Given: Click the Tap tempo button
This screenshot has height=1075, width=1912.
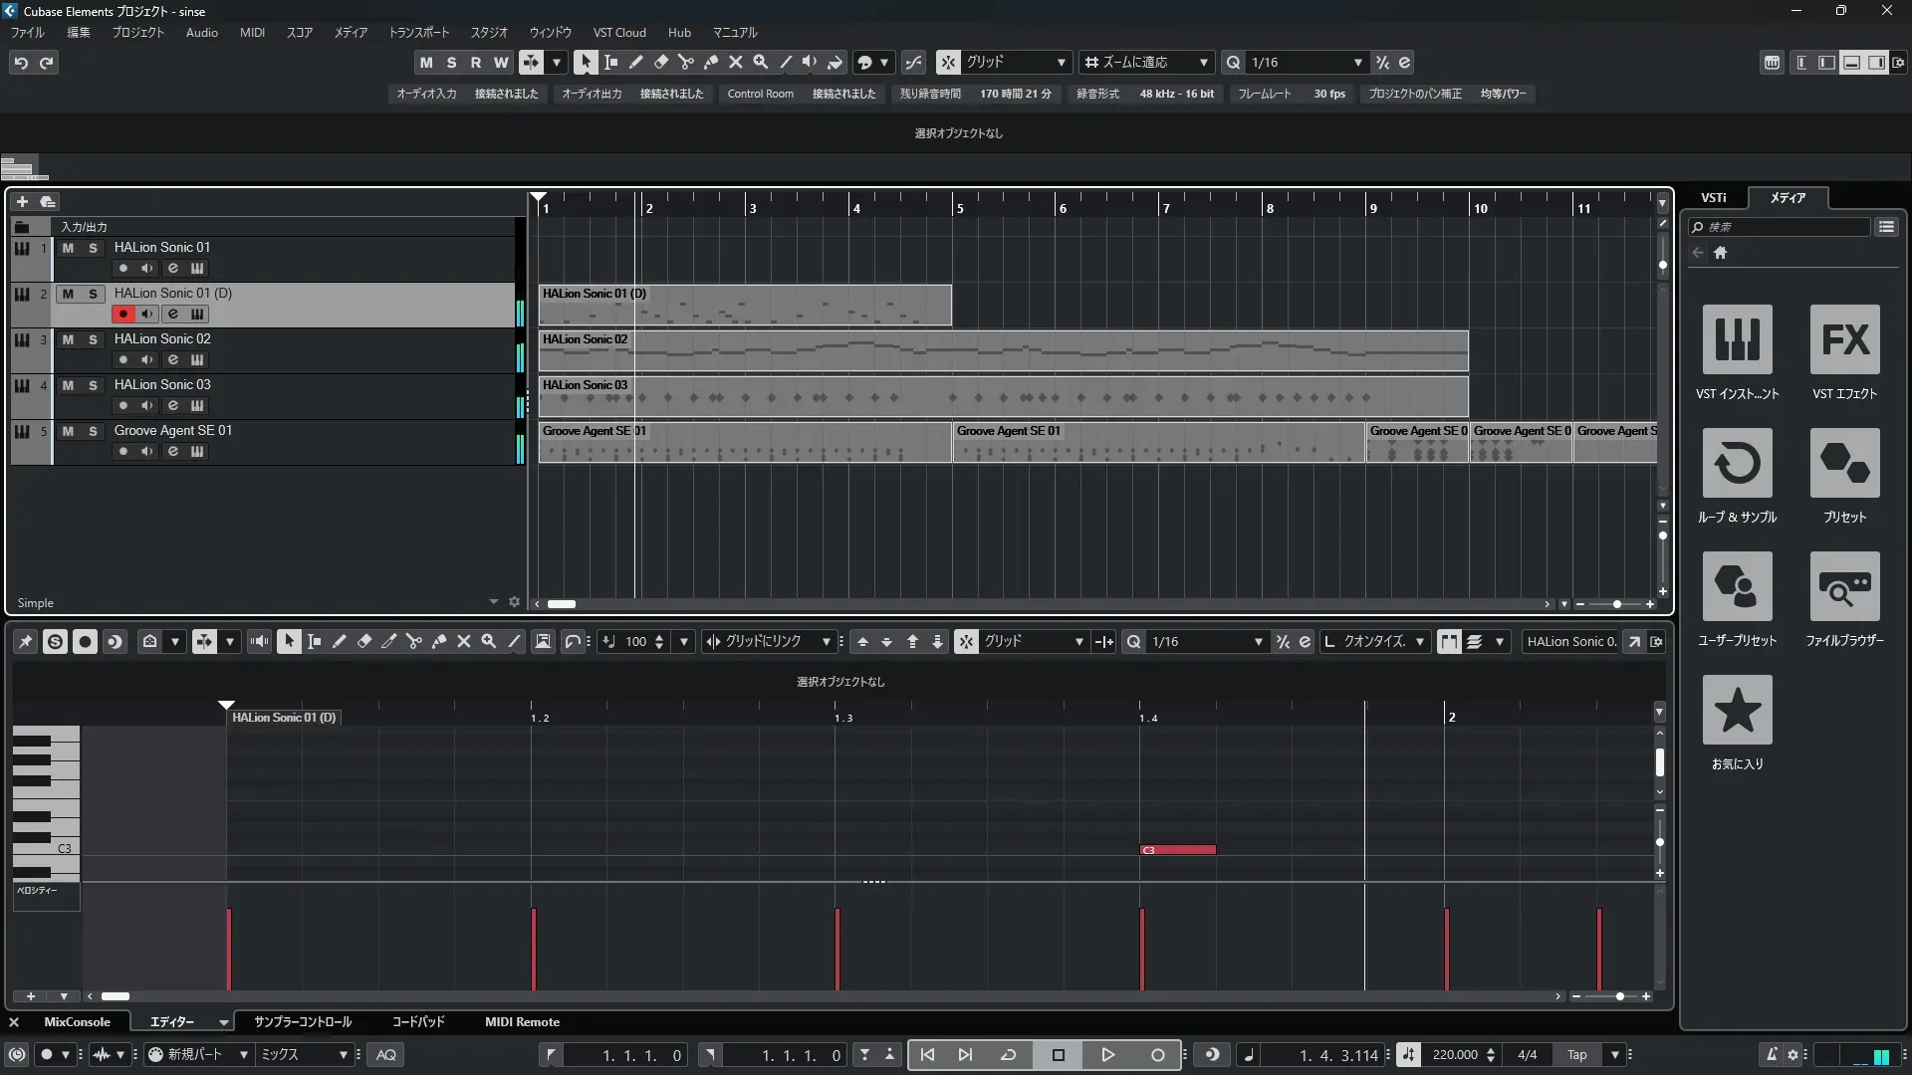Looking at the screenshot, I should tap(1576, 1055).
